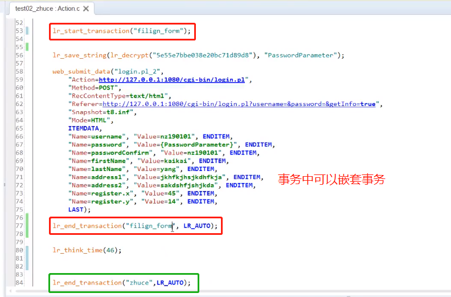The height and width of the screenshot is (297, 451).
Task: Click the Name=passwordConfirm line
Action: point(164,153)
